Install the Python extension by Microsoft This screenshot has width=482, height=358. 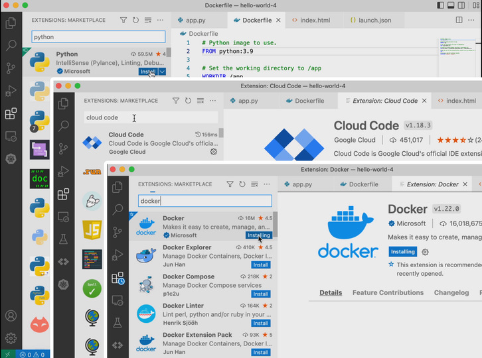coord(148,72)
